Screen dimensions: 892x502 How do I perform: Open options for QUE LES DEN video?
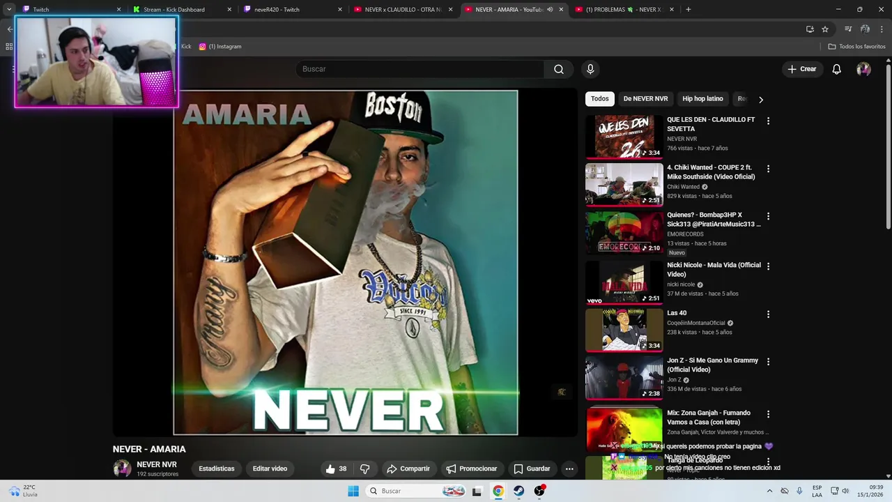768,121
